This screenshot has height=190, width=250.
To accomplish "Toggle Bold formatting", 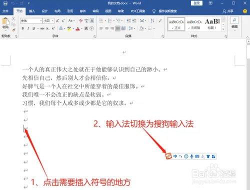I will pyautogui.click(x=22, y=28).
